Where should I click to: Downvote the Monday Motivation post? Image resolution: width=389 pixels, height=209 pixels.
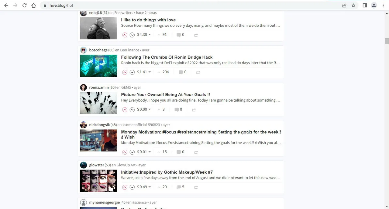point(132,152)
